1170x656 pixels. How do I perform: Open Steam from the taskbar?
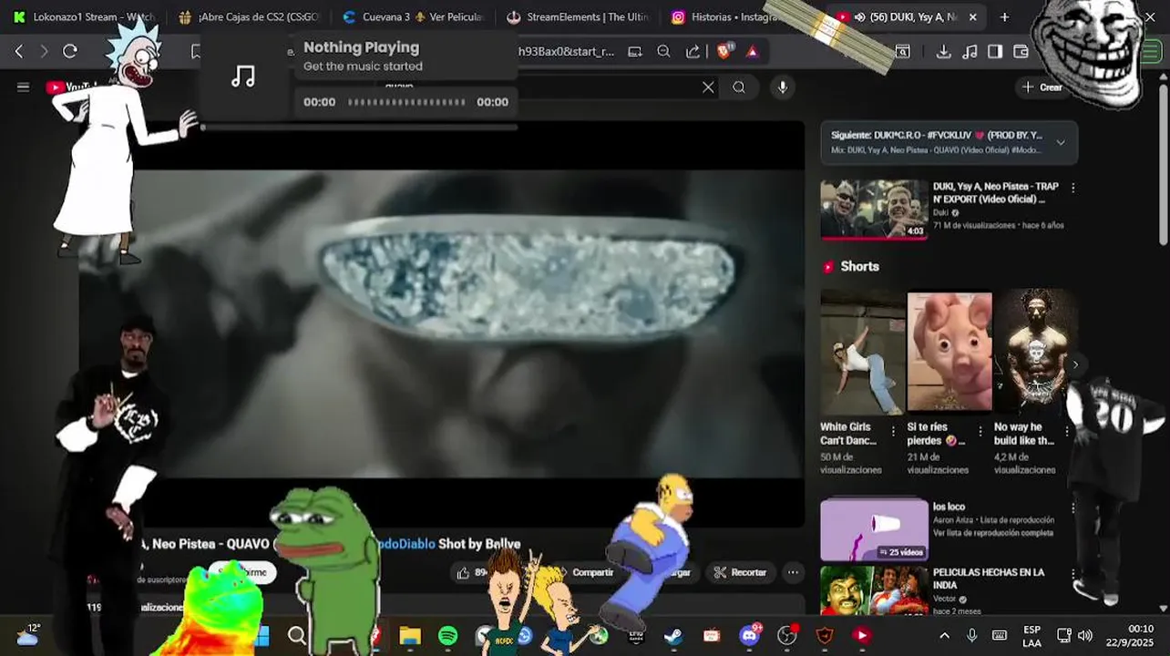pos(673,636)
